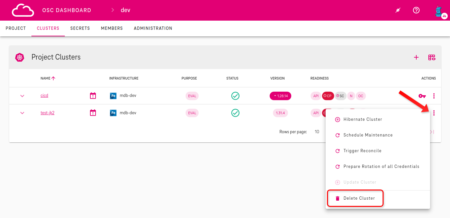450x218 pixels.
Task: Open the cicd cluster link
Action: click(x=44, y=96)
